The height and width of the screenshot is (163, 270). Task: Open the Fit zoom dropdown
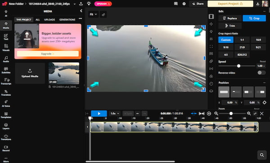(x=93, y=14)
